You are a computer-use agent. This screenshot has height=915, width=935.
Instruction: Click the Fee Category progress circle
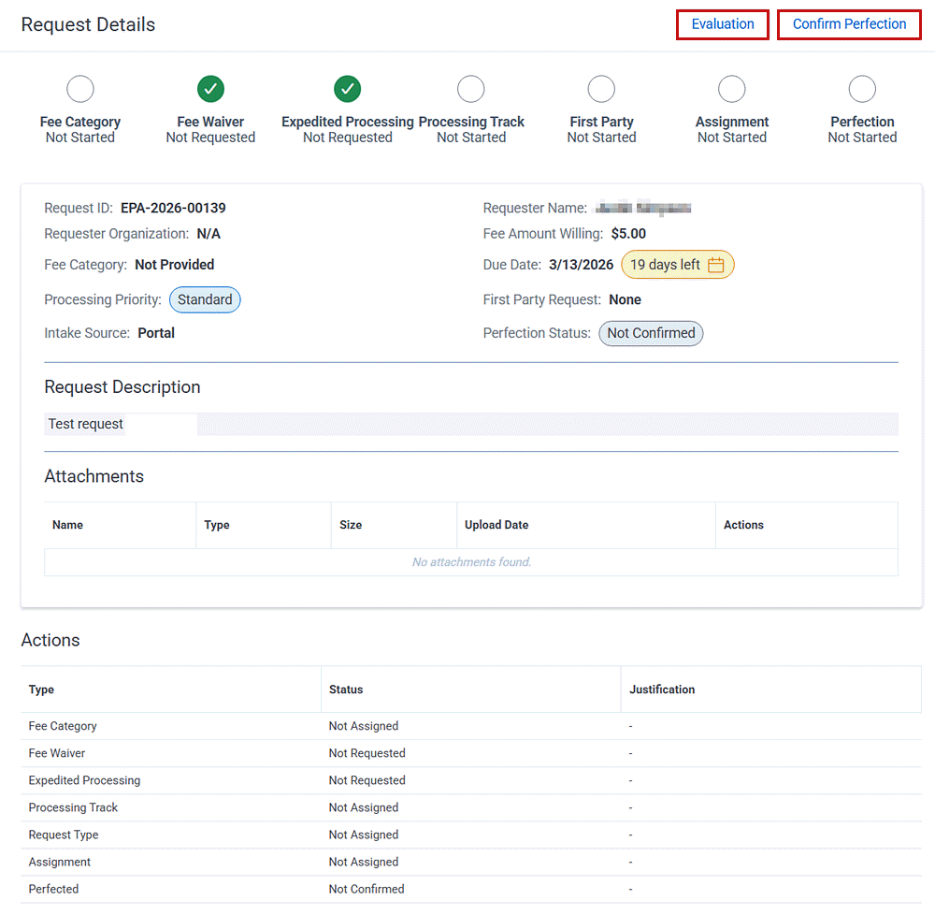pyautogui.click(x=79, y=88)
